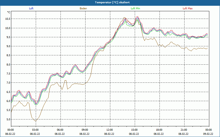Click the brown 'Boden' legend label
This screenshot has height=137, width=220.
pos(83,8)
